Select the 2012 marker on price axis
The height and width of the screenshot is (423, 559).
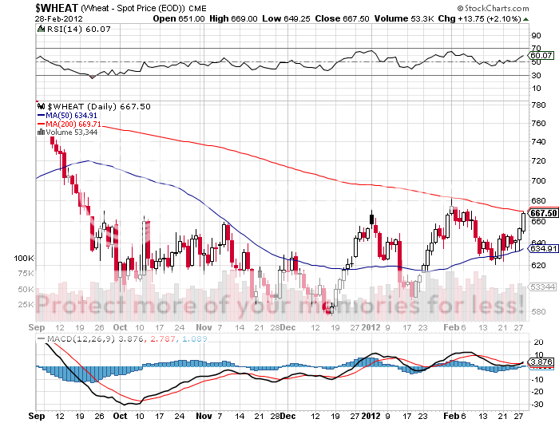tap(373, 327)
